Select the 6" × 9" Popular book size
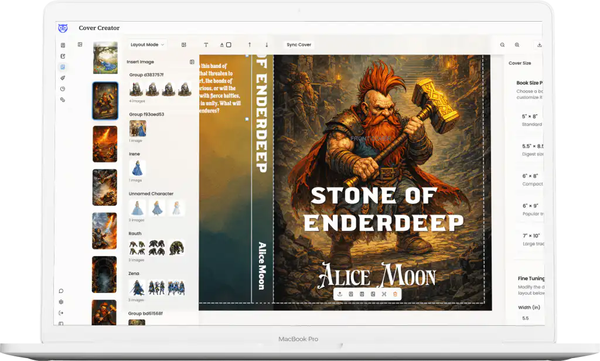This screenshot has width=600, height=361. tap(532, 209)
